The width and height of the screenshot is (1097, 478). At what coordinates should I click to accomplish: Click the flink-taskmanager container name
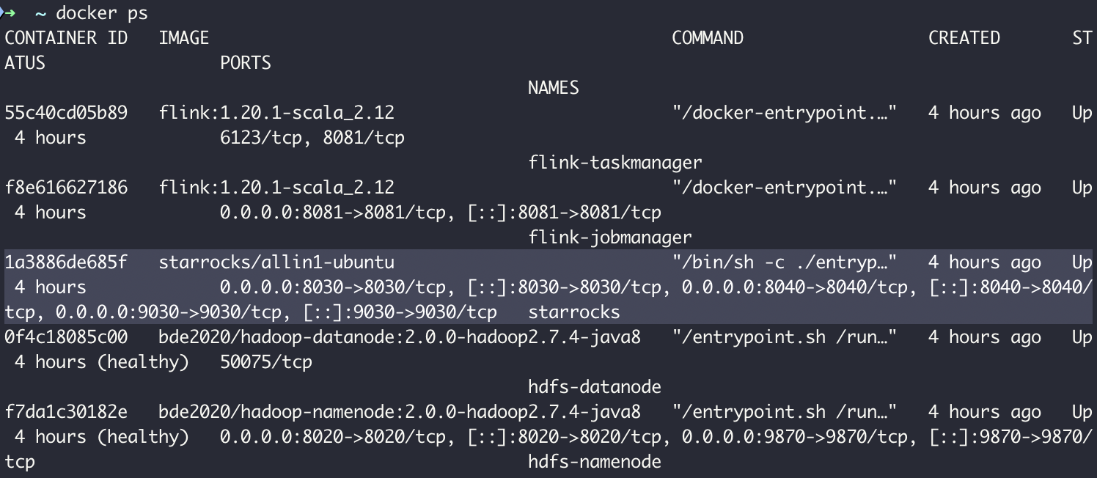pyautogui.click(x=615, y=162)
